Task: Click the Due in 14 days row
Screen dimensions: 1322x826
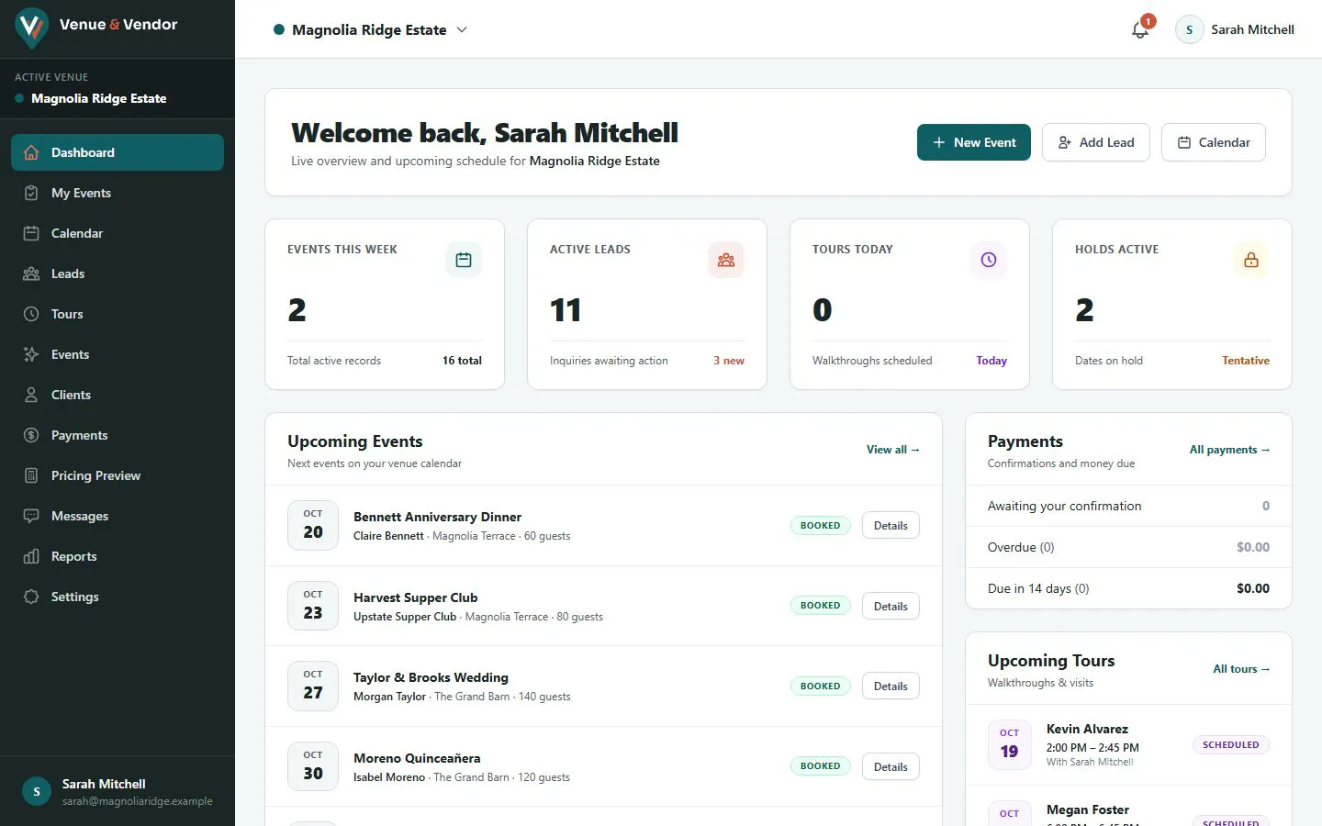Action: [x=1128, y=588]
